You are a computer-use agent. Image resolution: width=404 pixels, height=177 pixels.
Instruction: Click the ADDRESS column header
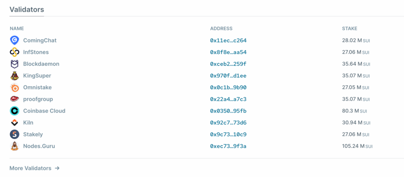click(x=221, y=28)
